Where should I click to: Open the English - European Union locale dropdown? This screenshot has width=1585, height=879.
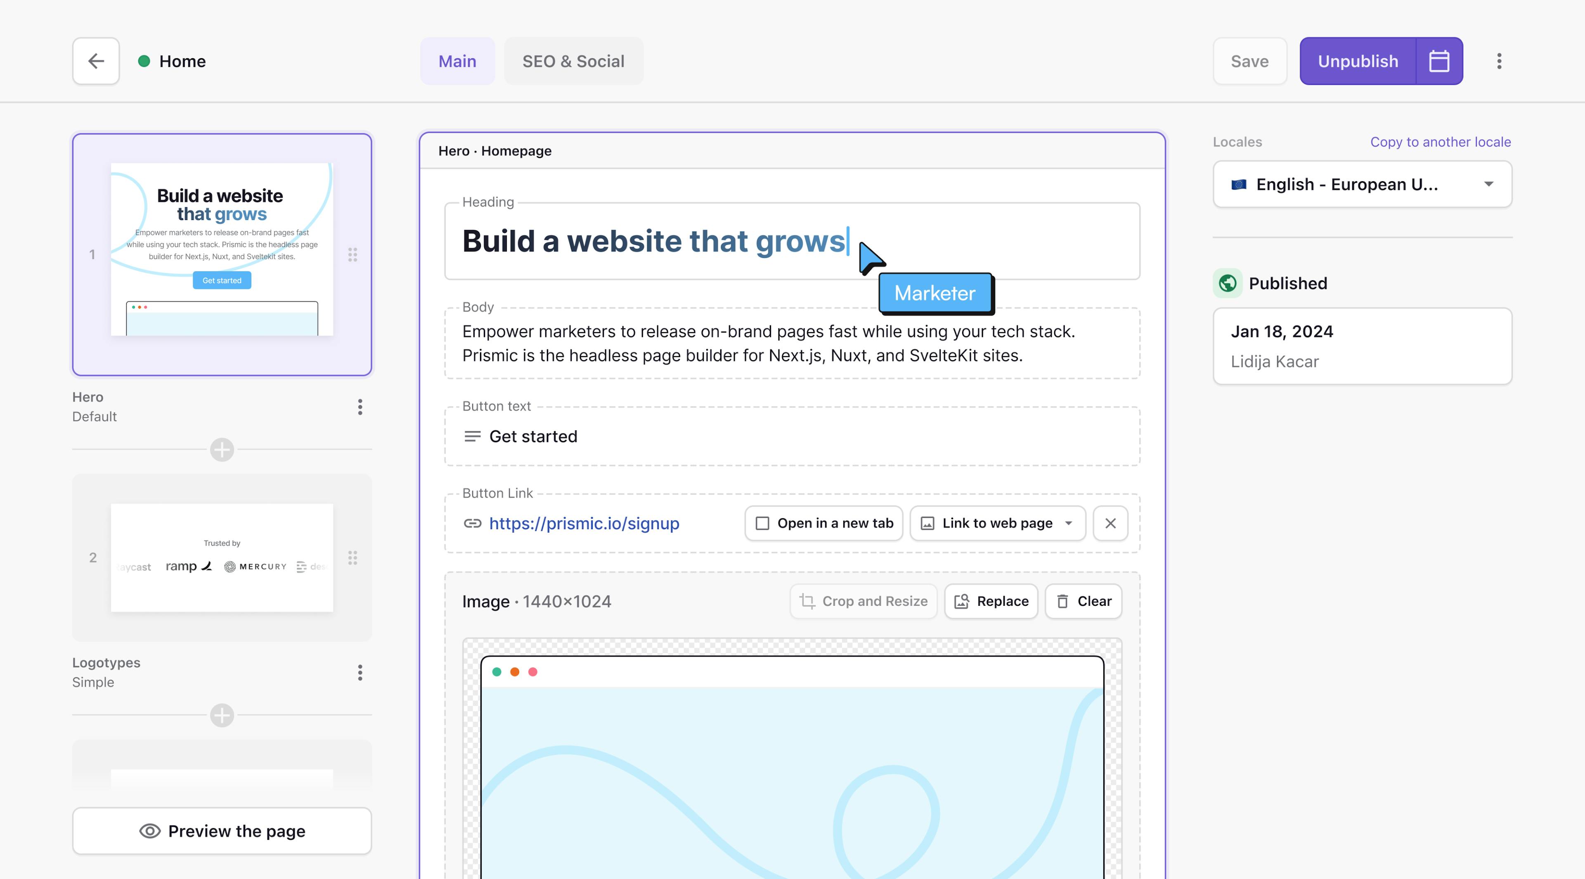point(1362,184)
